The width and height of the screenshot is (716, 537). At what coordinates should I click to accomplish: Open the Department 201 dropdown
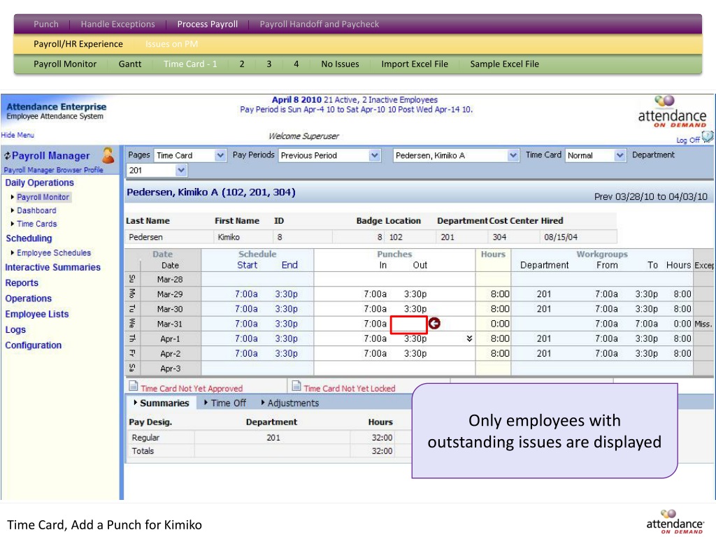(181, 171)
